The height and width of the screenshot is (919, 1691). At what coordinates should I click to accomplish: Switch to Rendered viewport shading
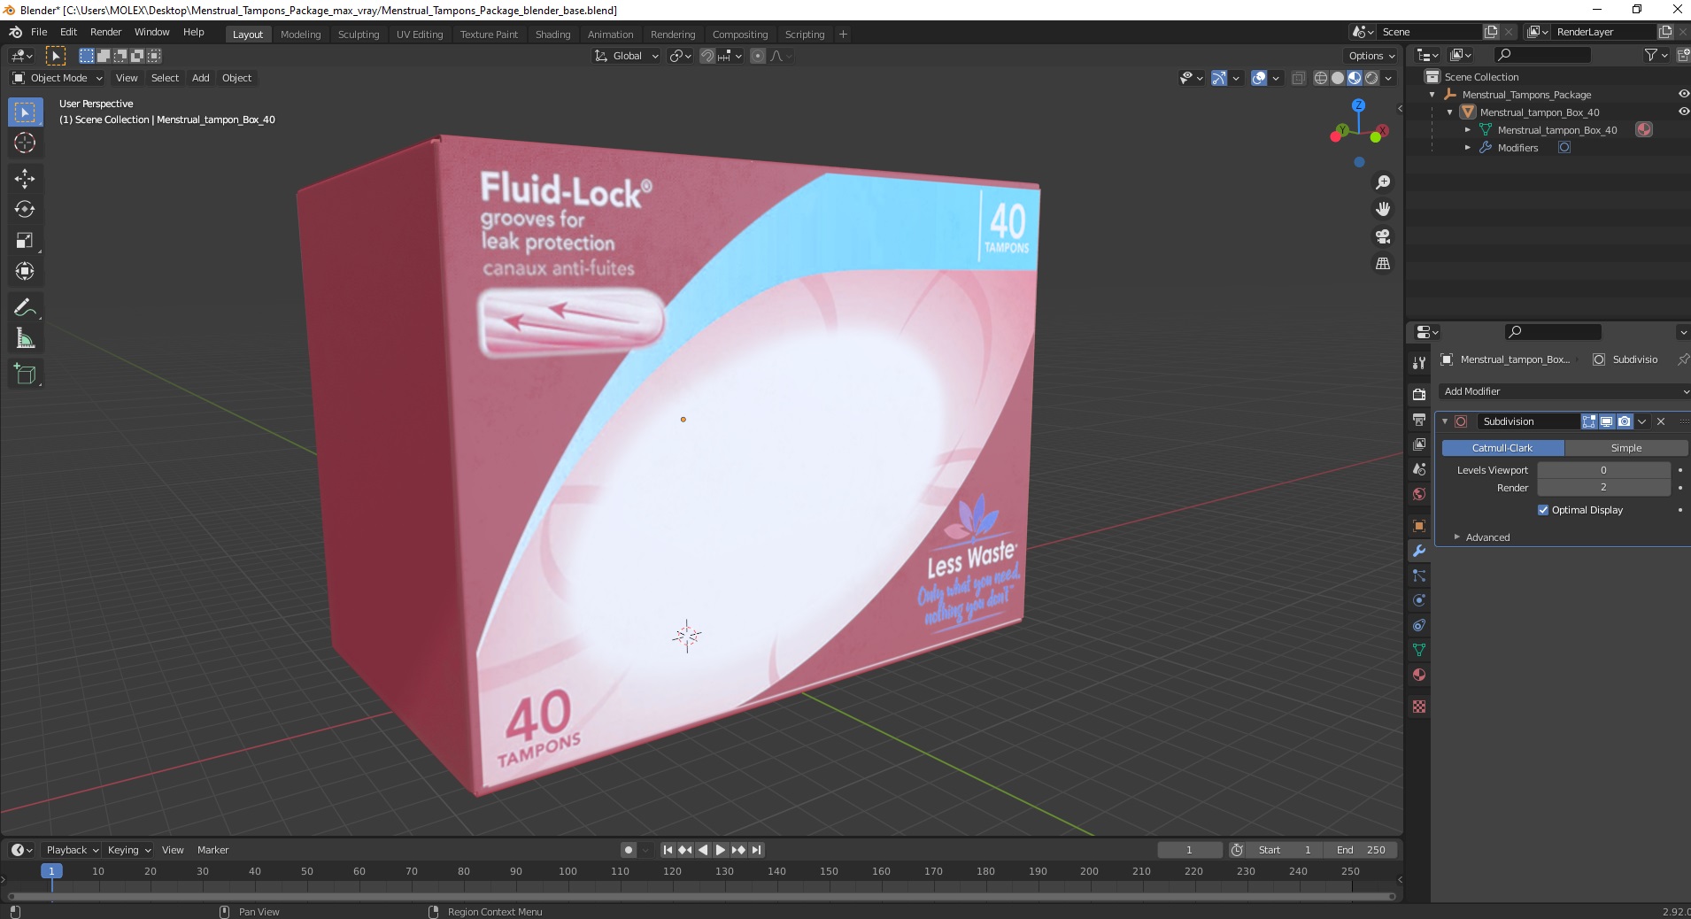coord(1371,78)
